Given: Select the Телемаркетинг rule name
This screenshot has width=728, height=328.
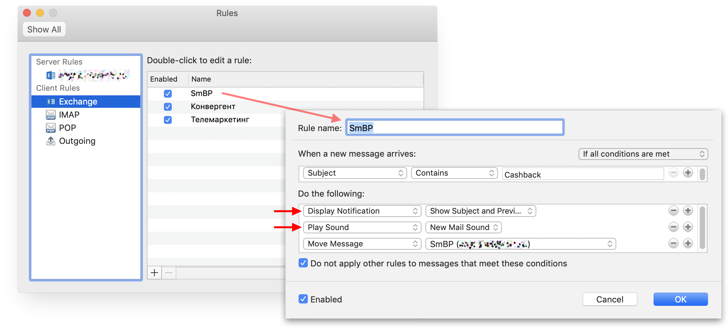Looking at the screenshot, I should pyautogui.click(x=220, y=120).
